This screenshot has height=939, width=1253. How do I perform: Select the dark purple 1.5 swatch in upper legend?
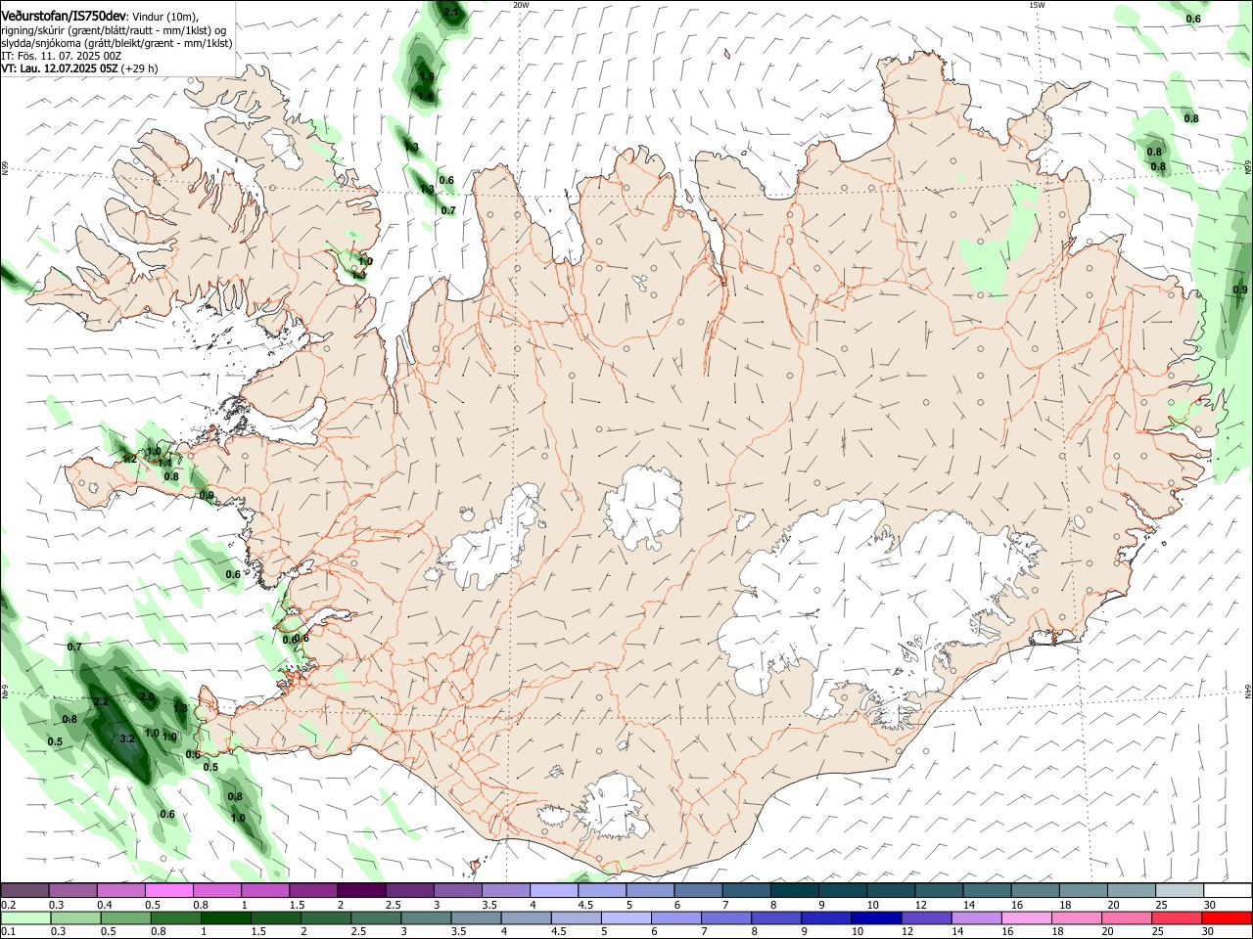click(313, 890)
